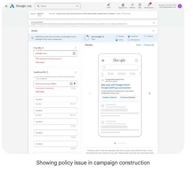Expand keywords with Show more
The width and height of the screenshot is (193, 169).
pyautogui.click(x=126, y=14)
